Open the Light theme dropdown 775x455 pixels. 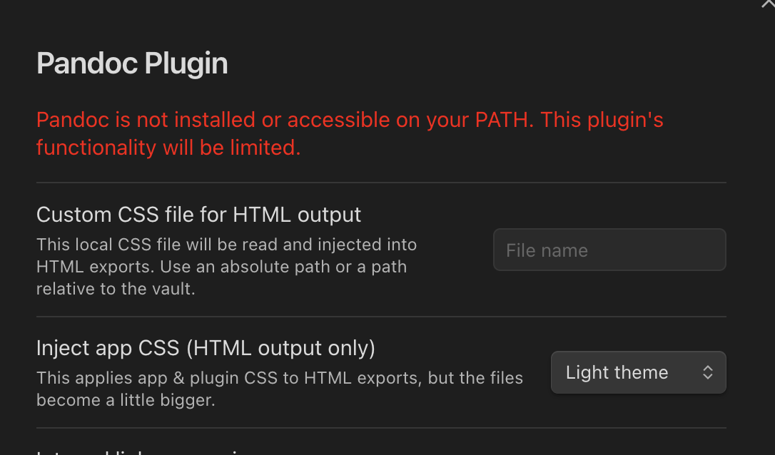click(x=638, y=372)
